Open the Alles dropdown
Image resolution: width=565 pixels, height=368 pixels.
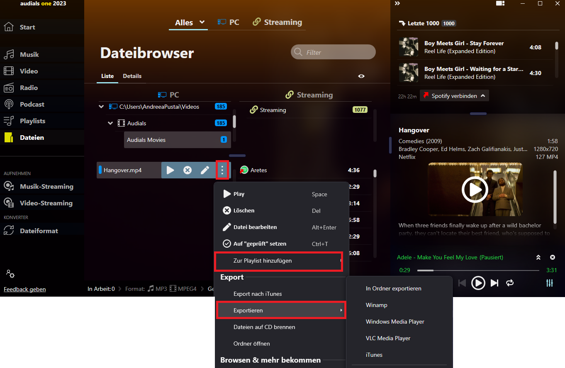coord(188,22)
